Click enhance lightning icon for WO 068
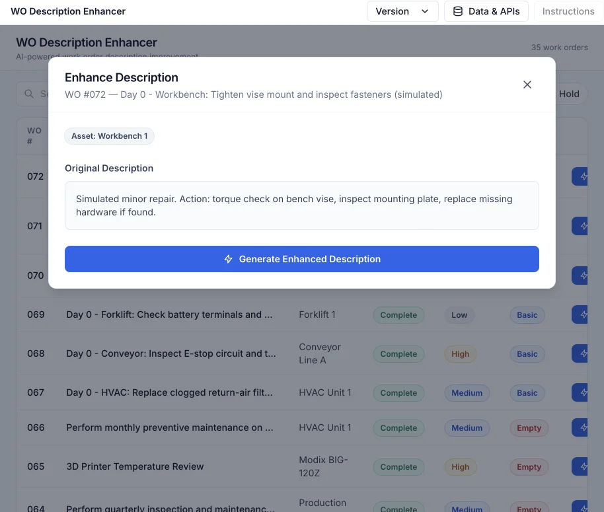 [584, 353]
